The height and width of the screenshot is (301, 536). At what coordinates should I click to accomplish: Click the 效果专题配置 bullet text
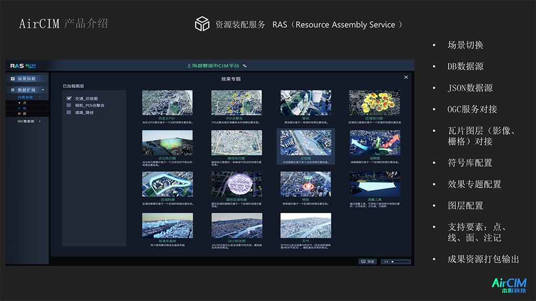pyautogui.click(x=474, y=184)
